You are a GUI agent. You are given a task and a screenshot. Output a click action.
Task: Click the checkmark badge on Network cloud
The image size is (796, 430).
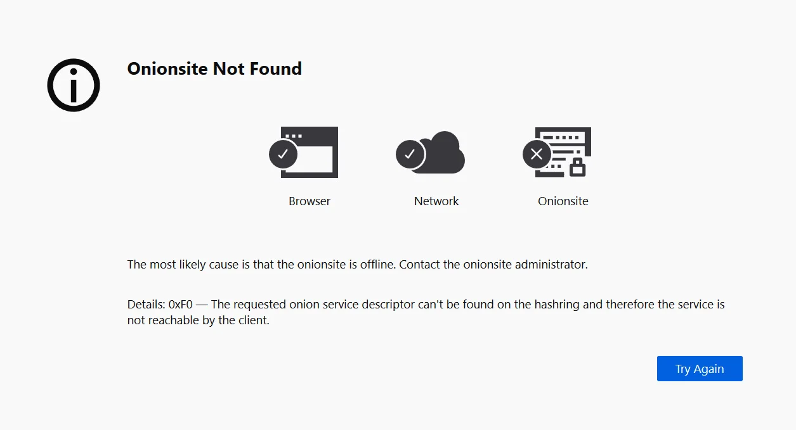[410, 154]
